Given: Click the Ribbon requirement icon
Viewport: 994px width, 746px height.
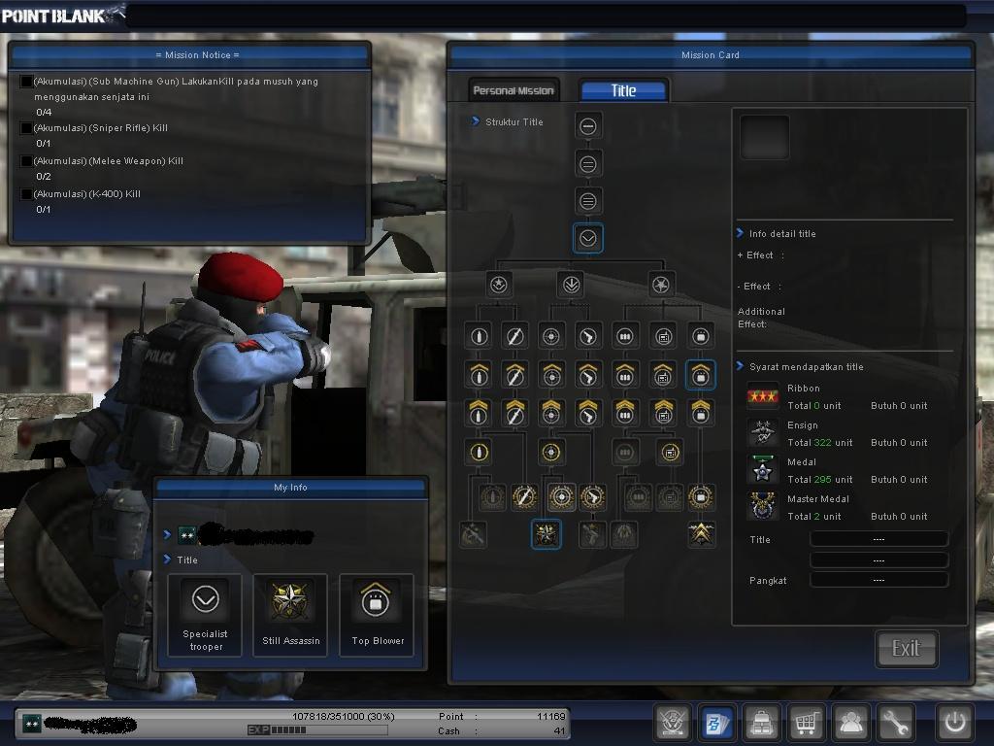Looking at the screenshot, I should click(x=763, y=396).
